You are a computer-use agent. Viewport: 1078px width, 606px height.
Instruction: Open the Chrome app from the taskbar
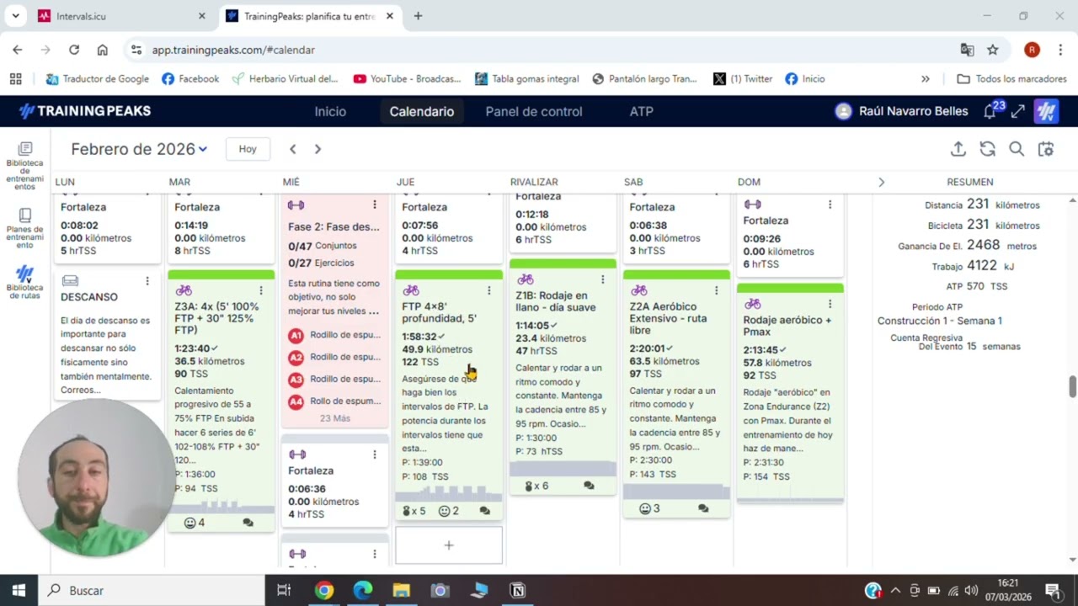(x=324, y=591)
